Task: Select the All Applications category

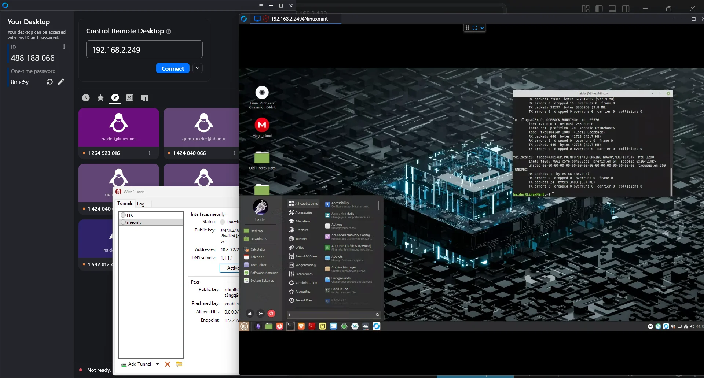Action: click(303, 204)
